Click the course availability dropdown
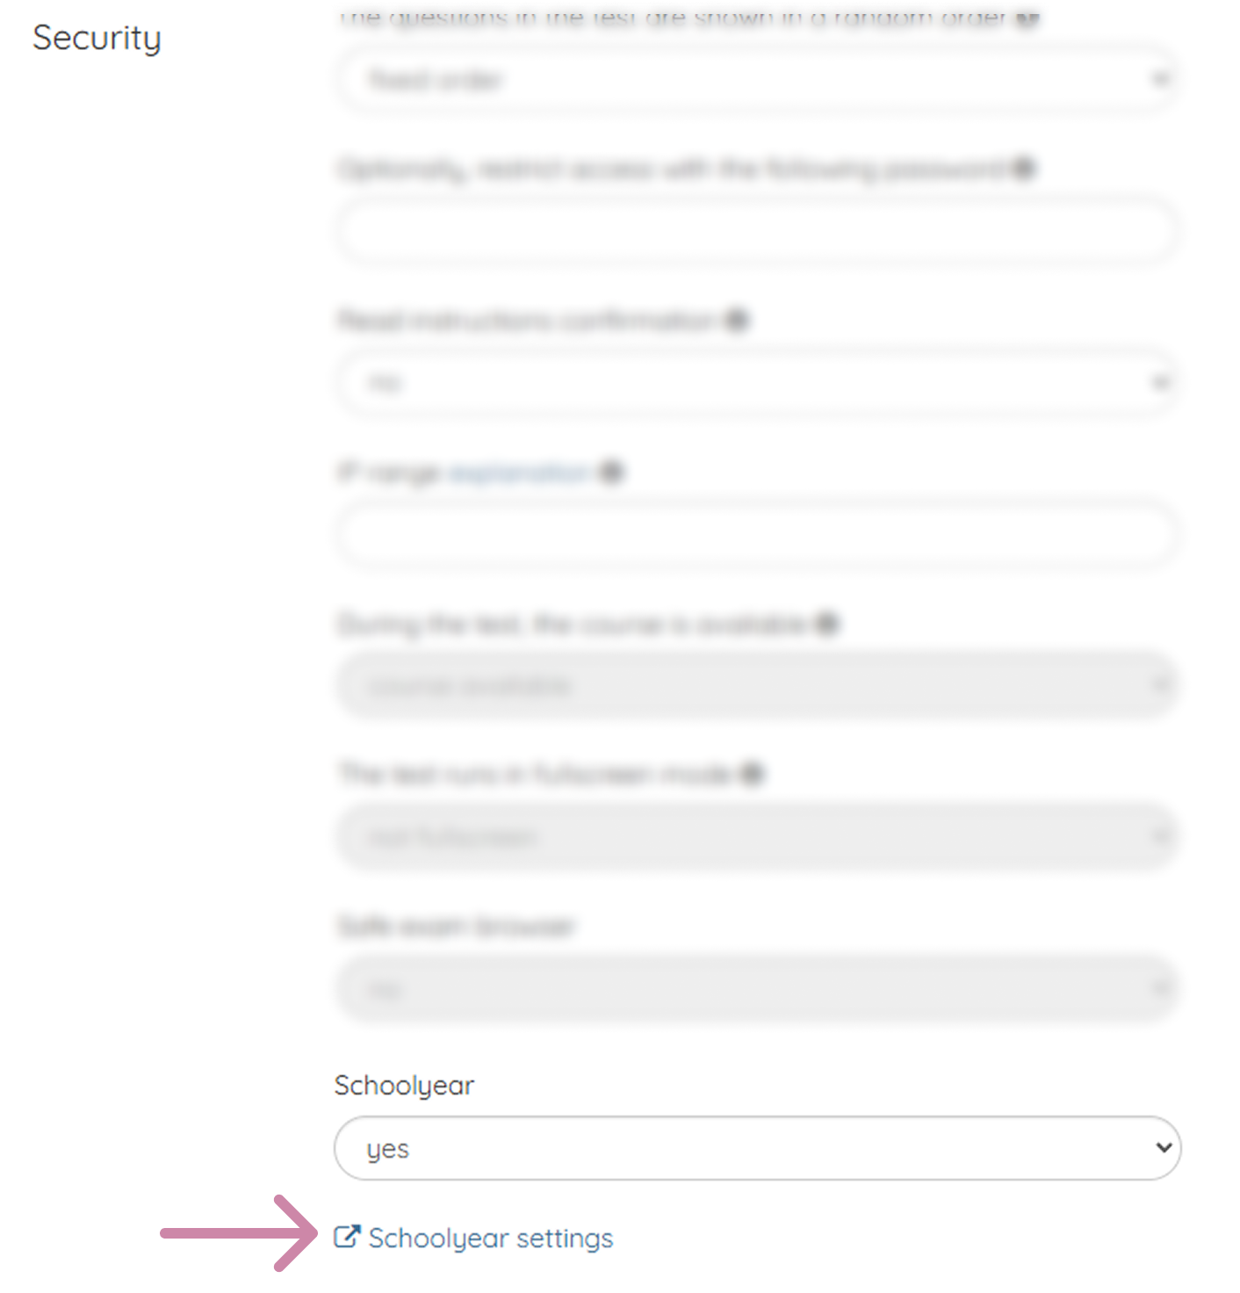The height and width of the screenshot is (1293, 1240). click(757, 685)
